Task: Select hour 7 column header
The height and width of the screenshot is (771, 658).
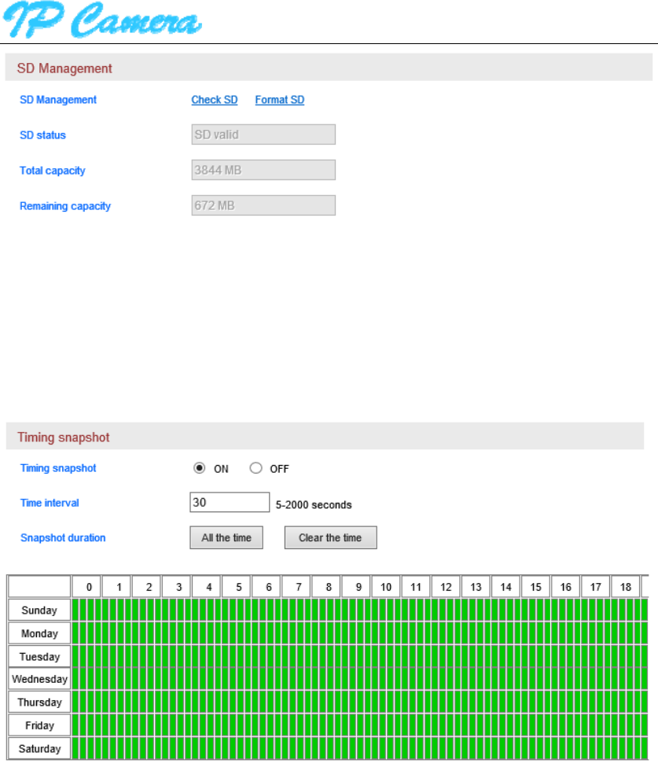Action: (x=297, y=587)
